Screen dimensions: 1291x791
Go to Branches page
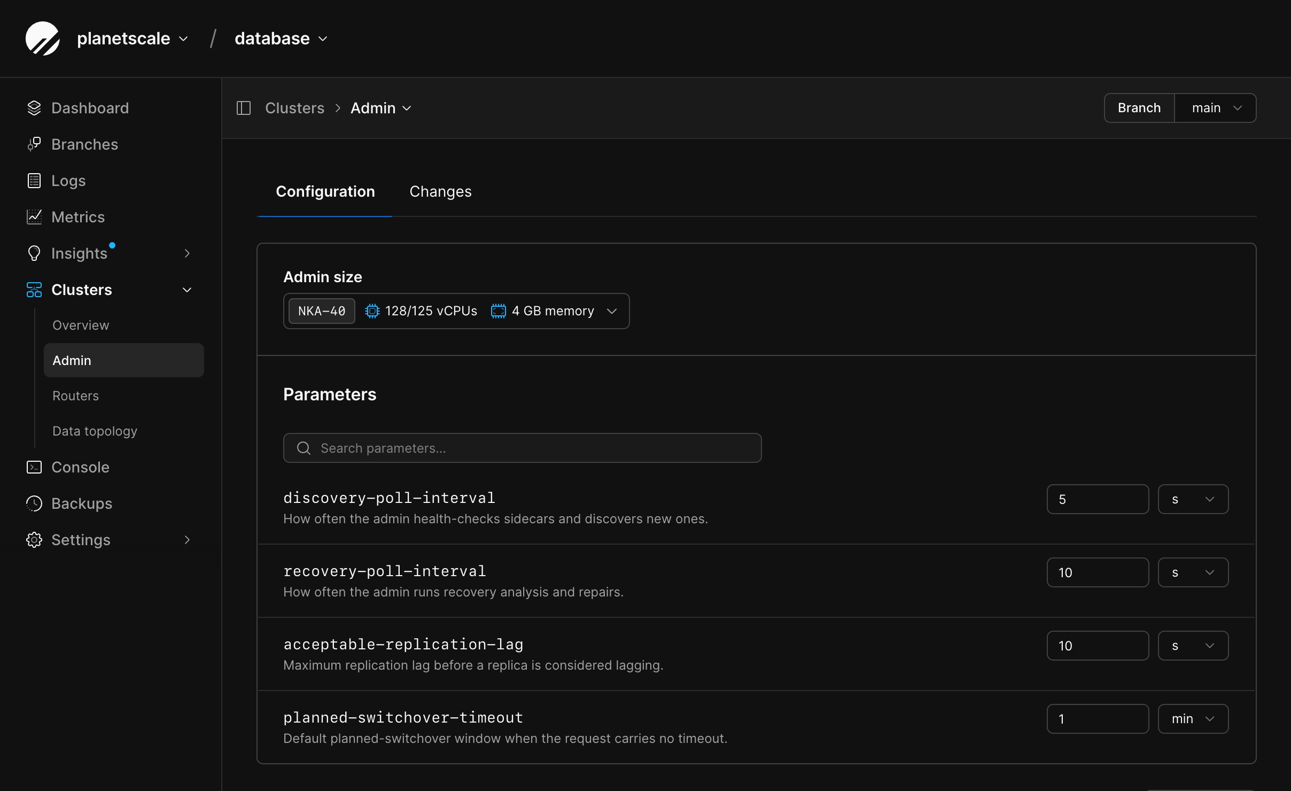pyautogui.click(x=84, y=144)
